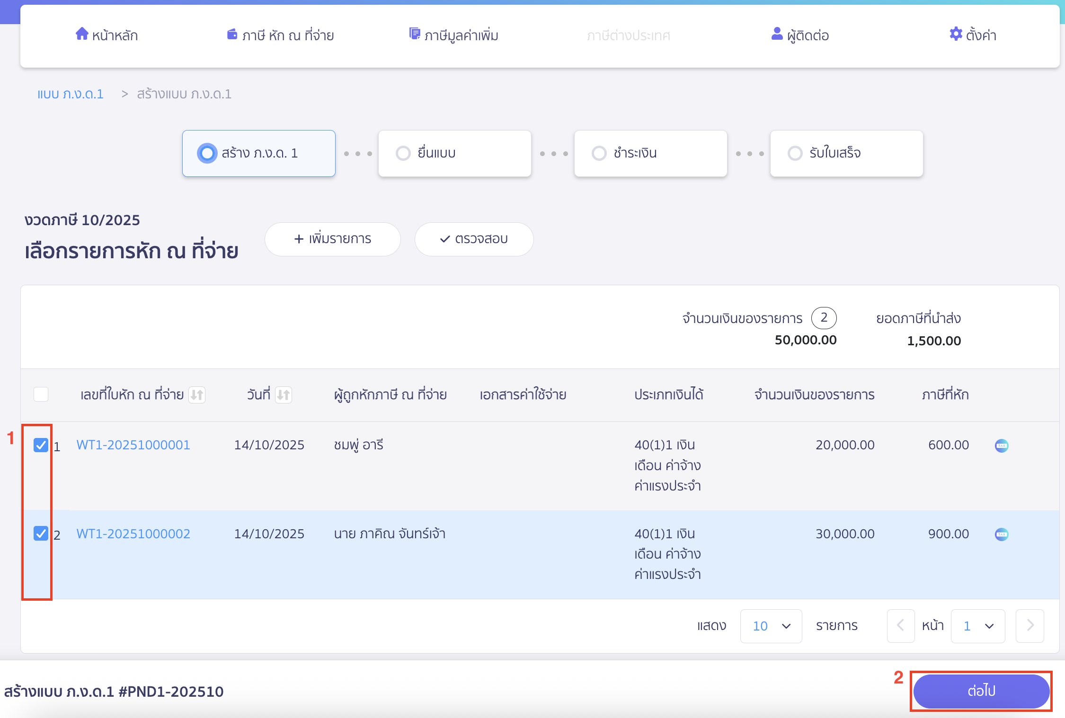Click the tax icon on the WT1-20251000001 row
Image resolution: width=1065 pixels, height=718 pixels.
1001,446
